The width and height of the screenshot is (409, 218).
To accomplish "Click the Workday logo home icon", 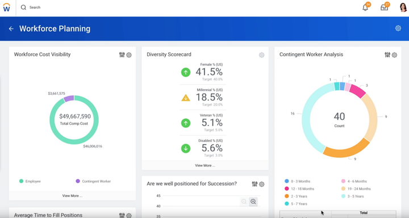I will pos(6,7).
